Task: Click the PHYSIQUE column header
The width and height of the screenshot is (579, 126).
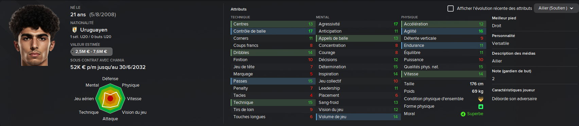Action: coord(409,17)
